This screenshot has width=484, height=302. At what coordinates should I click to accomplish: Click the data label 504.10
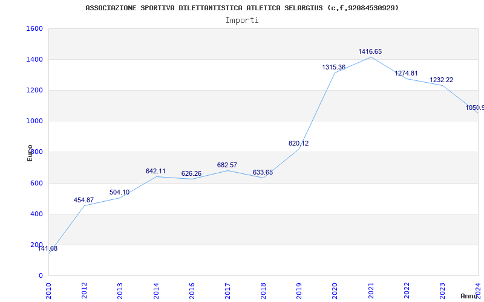[119, 192]
